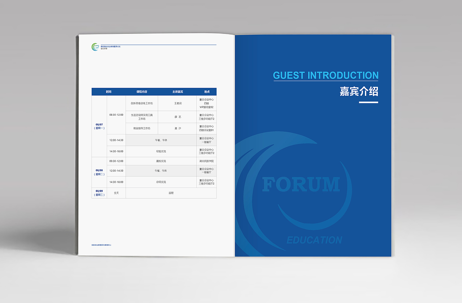Screen dimensions: 462x303
Task: Click the 09:30-12:00 time cell
Action: coord(116,161)
